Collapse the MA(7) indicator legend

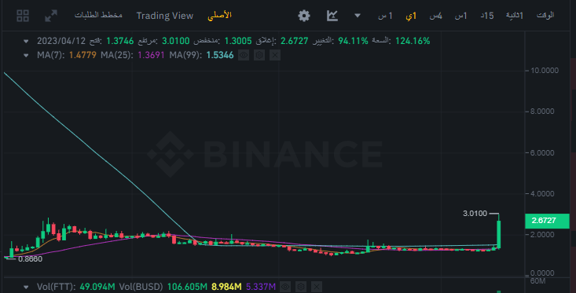coord(26,56)
